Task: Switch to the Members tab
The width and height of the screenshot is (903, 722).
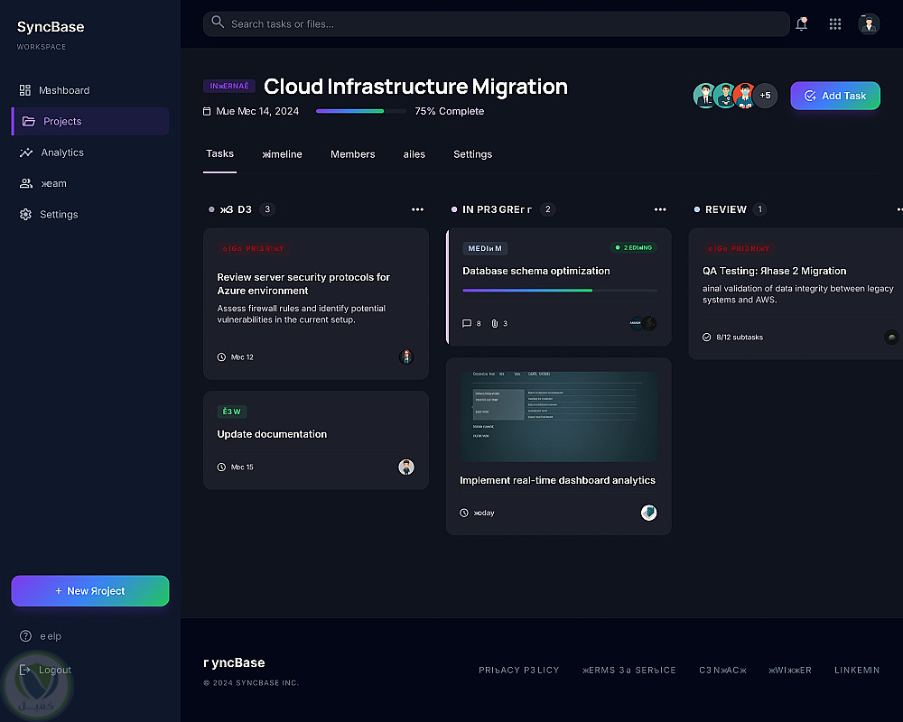Action: tap(352, 154)
